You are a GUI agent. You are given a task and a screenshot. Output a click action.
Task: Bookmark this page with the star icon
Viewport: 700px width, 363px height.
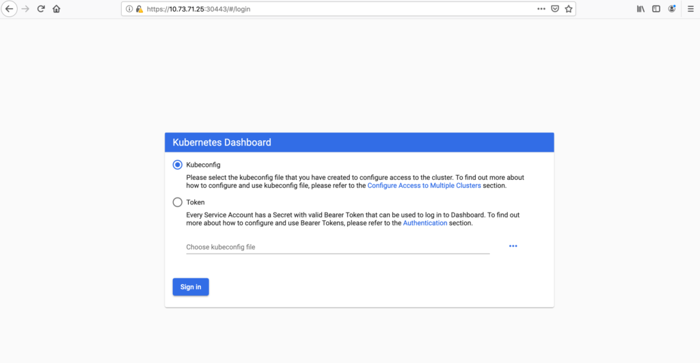(x=568, y=9)
